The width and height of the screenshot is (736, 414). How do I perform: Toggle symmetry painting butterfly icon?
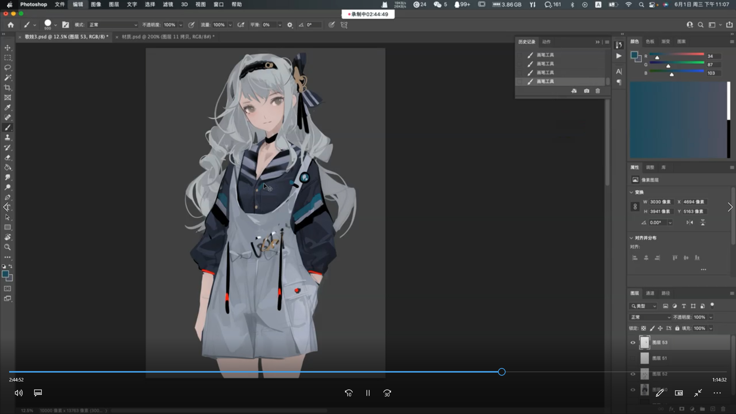click(x=344, y=25)
